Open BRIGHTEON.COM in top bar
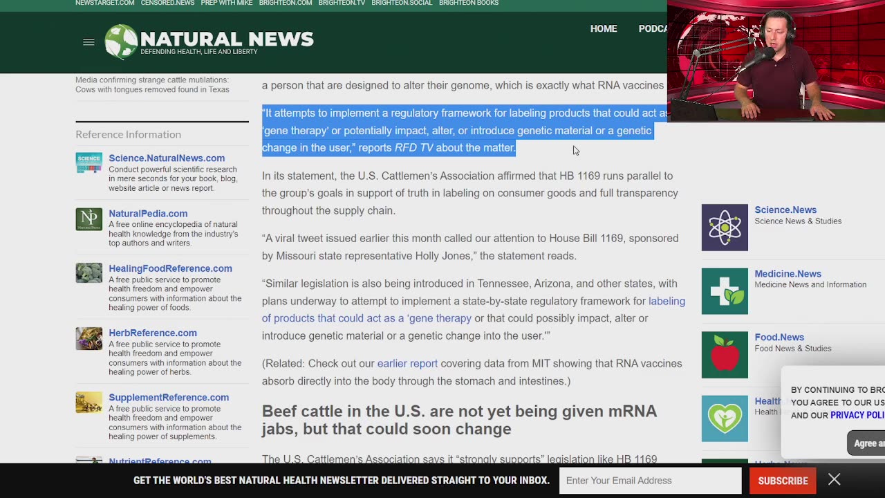This screenshot has height=498, width=885. (x=286, y=3)
